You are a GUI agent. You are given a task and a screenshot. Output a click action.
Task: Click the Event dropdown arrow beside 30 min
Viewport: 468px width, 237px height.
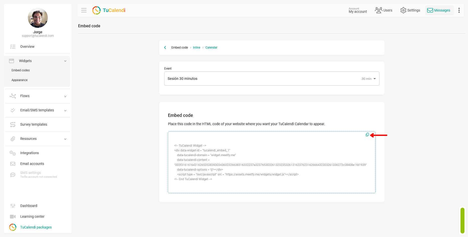(x=375, y=79)
